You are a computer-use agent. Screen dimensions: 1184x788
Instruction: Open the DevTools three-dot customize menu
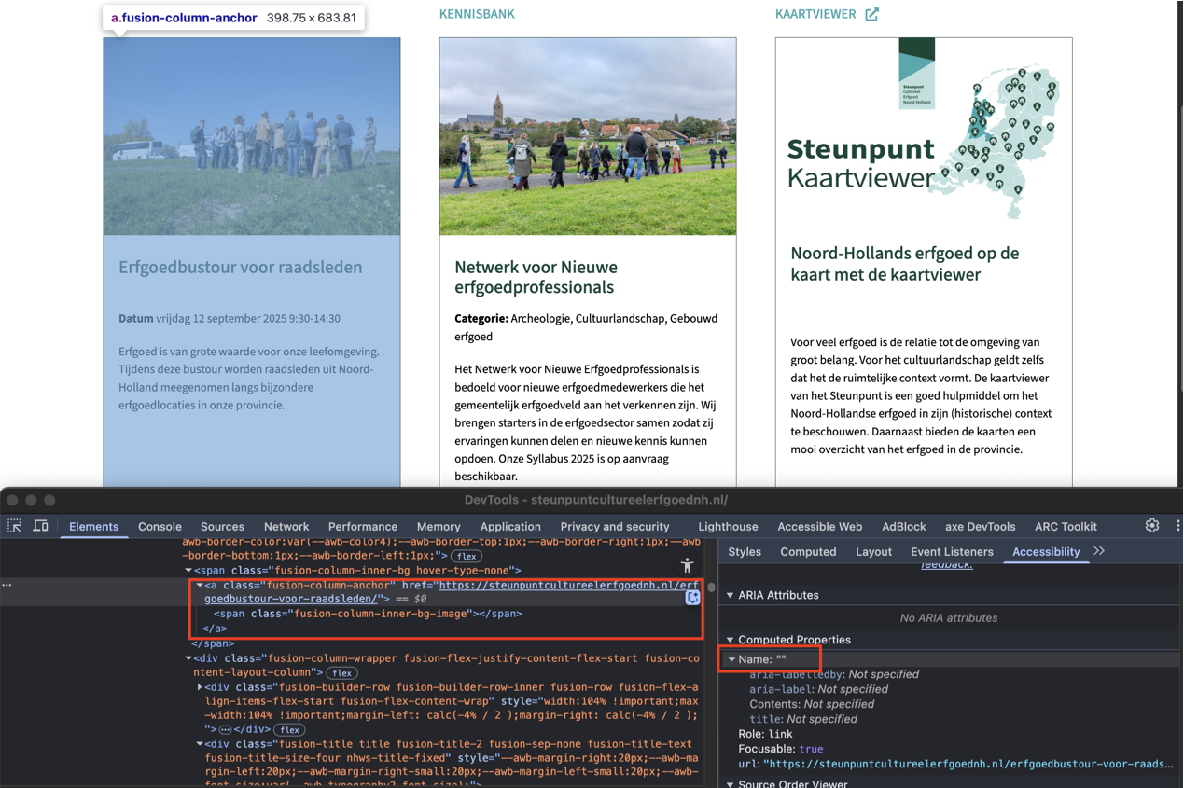[1177, 526]
